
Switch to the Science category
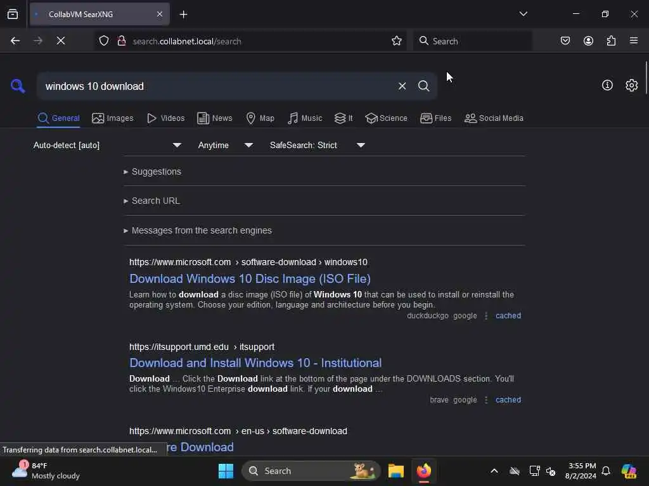click(386, 118)
